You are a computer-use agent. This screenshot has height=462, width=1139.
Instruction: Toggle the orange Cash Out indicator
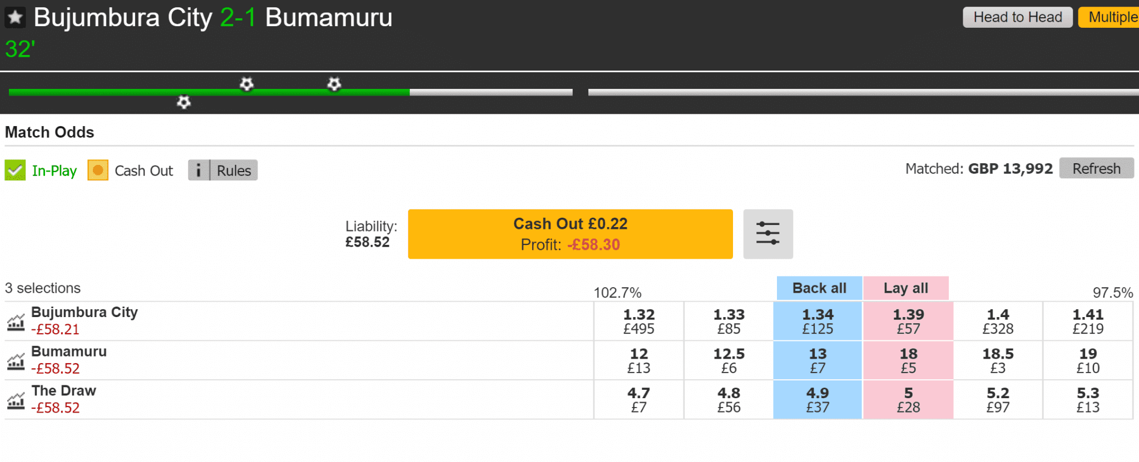coord(98,170)
